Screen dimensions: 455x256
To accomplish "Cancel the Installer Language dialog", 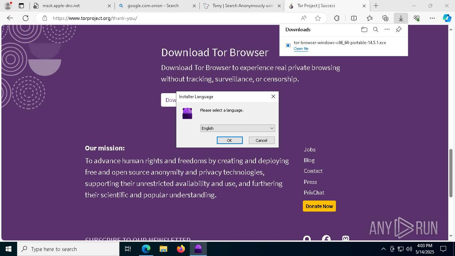I will [262, 140].
